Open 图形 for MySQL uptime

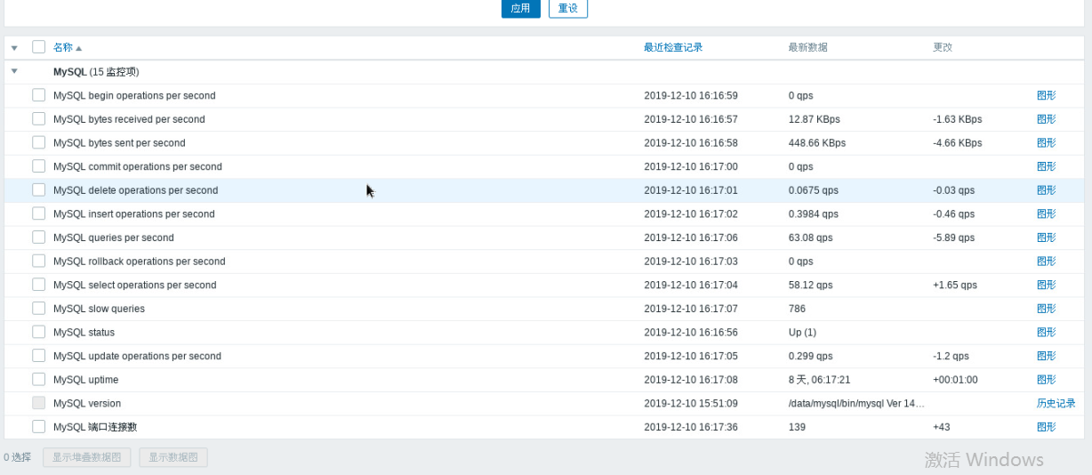1046,380
